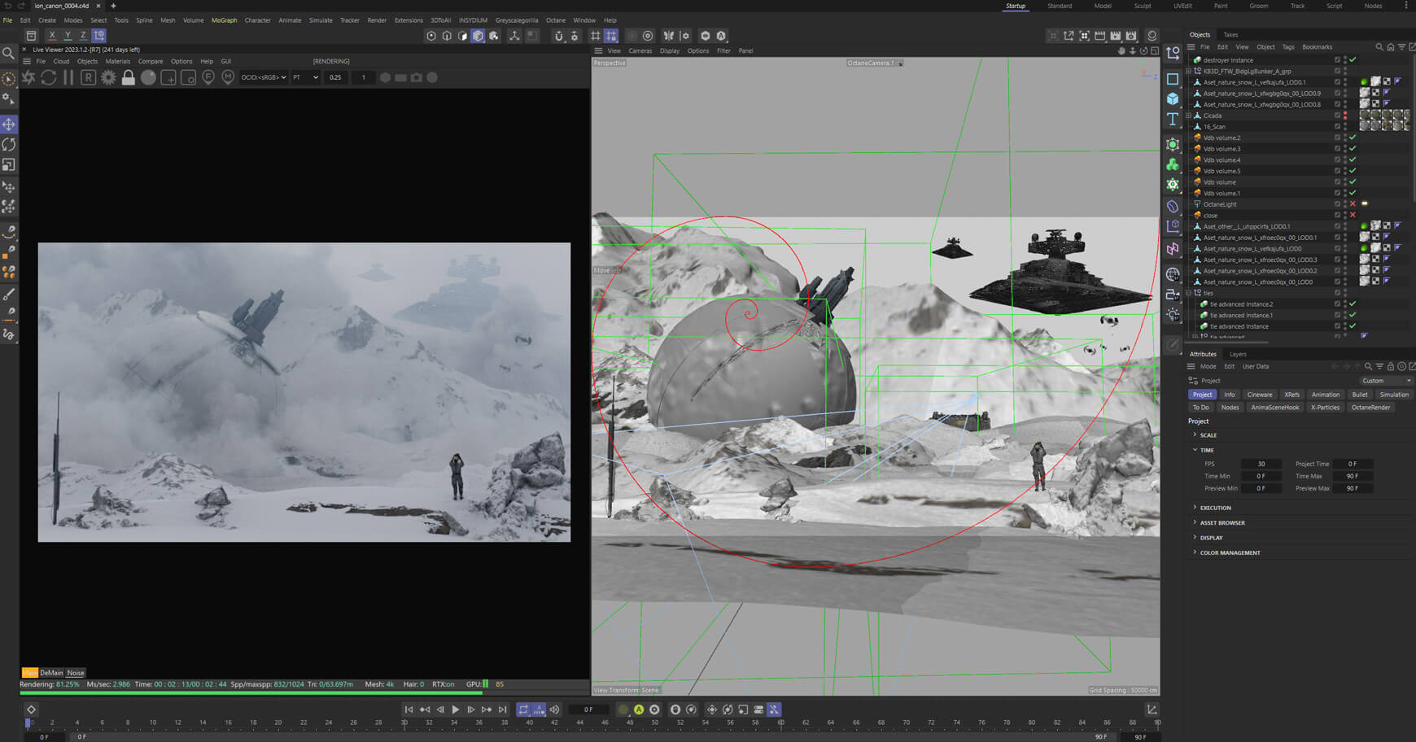Toggle the Y axis lock
1416x742 pixels.
click(x=68, y=36)
